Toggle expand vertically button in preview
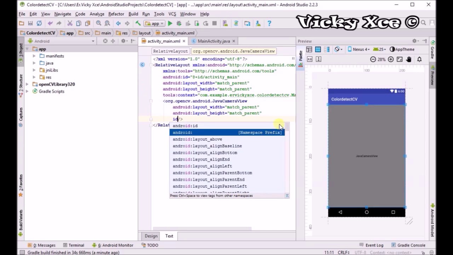Image resolution: width=453 pixels, height=255 pixels. pyautogui.click(x=319, y=59)
